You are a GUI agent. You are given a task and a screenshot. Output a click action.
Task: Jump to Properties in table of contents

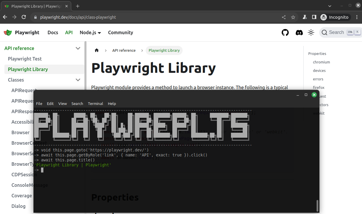(317, 53)
